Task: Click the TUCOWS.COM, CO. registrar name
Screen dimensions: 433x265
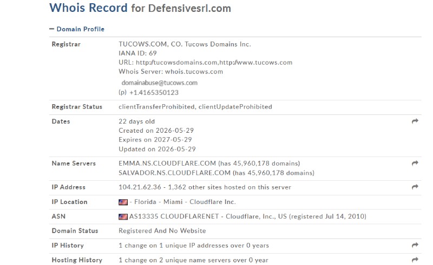Action: (x=185, y=44)
